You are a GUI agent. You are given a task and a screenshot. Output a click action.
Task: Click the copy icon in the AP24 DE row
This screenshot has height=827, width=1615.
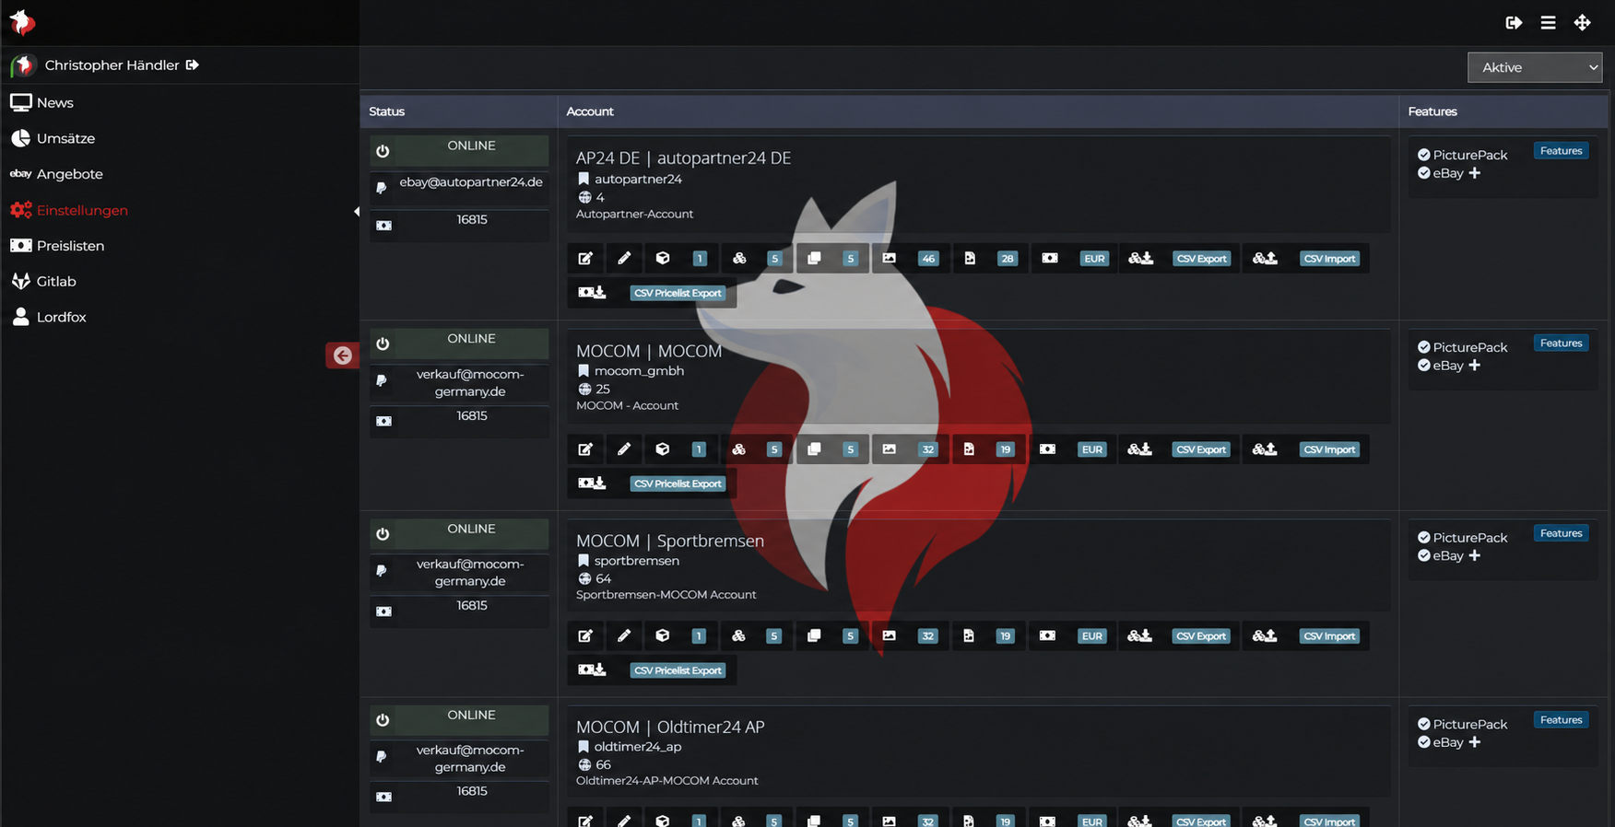point(814,259)
